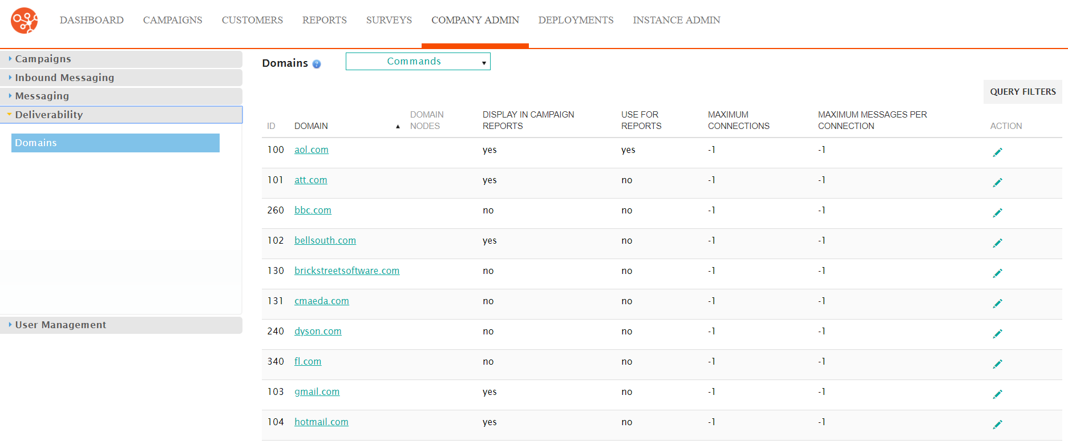Click 'yes' under Use For Reports for aol.com
The image size is (1068, 444).
pos(628,150)
